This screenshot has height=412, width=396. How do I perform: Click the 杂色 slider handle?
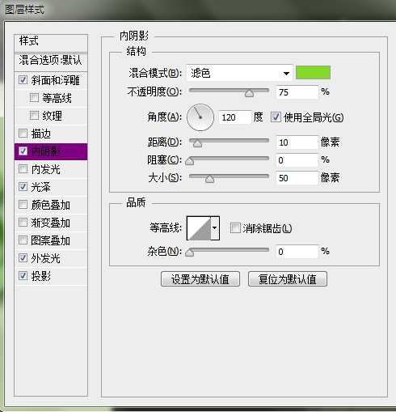click(x=190, y=253)
